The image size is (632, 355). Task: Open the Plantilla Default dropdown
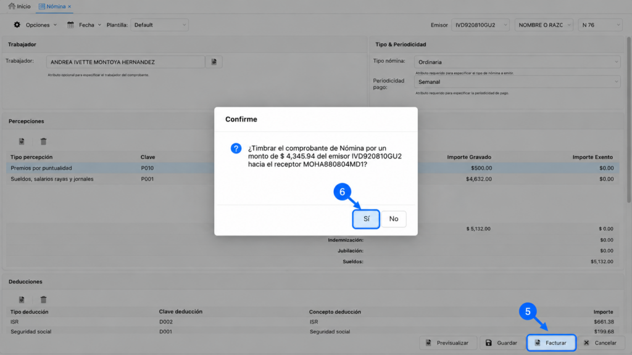[x=160, y=25]
